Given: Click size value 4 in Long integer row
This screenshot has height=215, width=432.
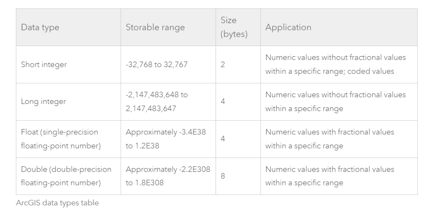Looking at the screenshot, I should [x=223, y=102].
